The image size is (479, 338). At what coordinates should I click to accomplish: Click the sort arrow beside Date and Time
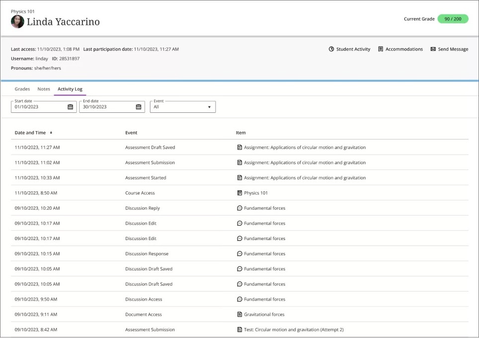[x=51, y=133]
